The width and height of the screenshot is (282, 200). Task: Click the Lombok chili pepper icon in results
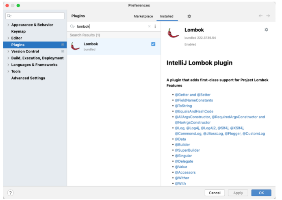75,46
